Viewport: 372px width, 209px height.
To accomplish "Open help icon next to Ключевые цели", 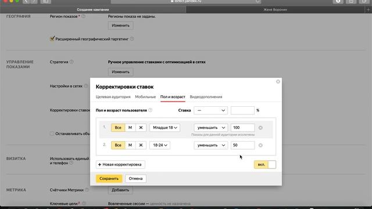I will (x=84, y=203).
